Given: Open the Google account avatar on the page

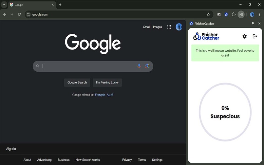Looking at the screenshot, I should pyautogui.click(x=179, y=27).
